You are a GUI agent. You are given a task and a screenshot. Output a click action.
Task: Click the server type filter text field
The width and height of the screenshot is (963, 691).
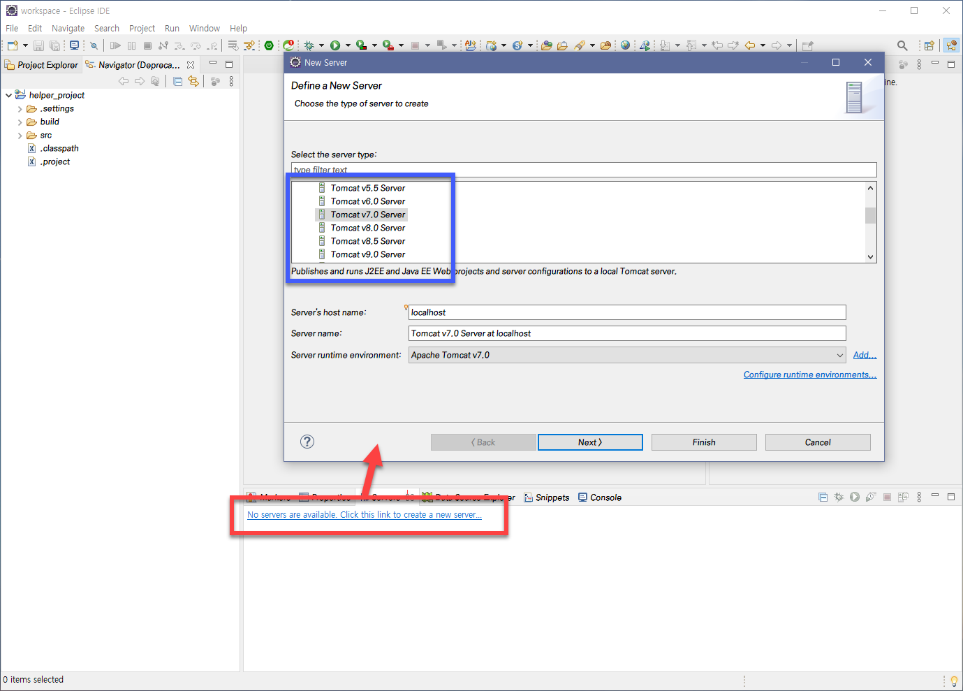584,170
